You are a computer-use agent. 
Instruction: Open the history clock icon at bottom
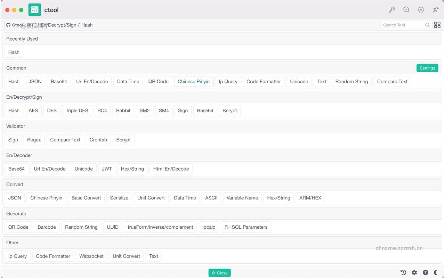pos(403,272)
